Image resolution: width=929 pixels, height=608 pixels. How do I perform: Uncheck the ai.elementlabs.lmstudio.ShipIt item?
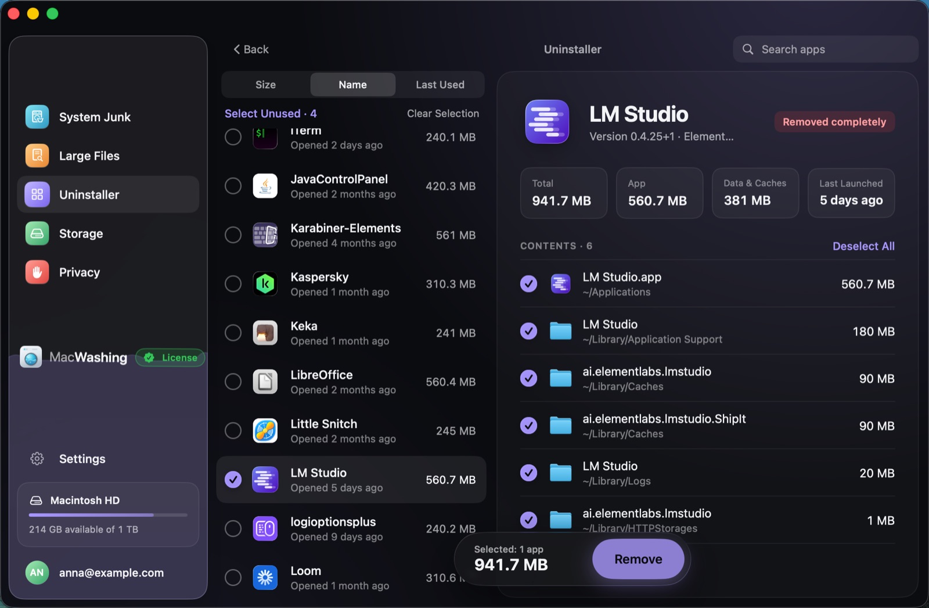point(528,426)
